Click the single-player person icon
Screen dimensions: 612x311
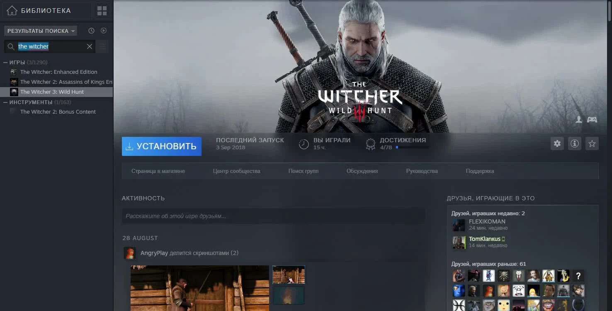579,119
